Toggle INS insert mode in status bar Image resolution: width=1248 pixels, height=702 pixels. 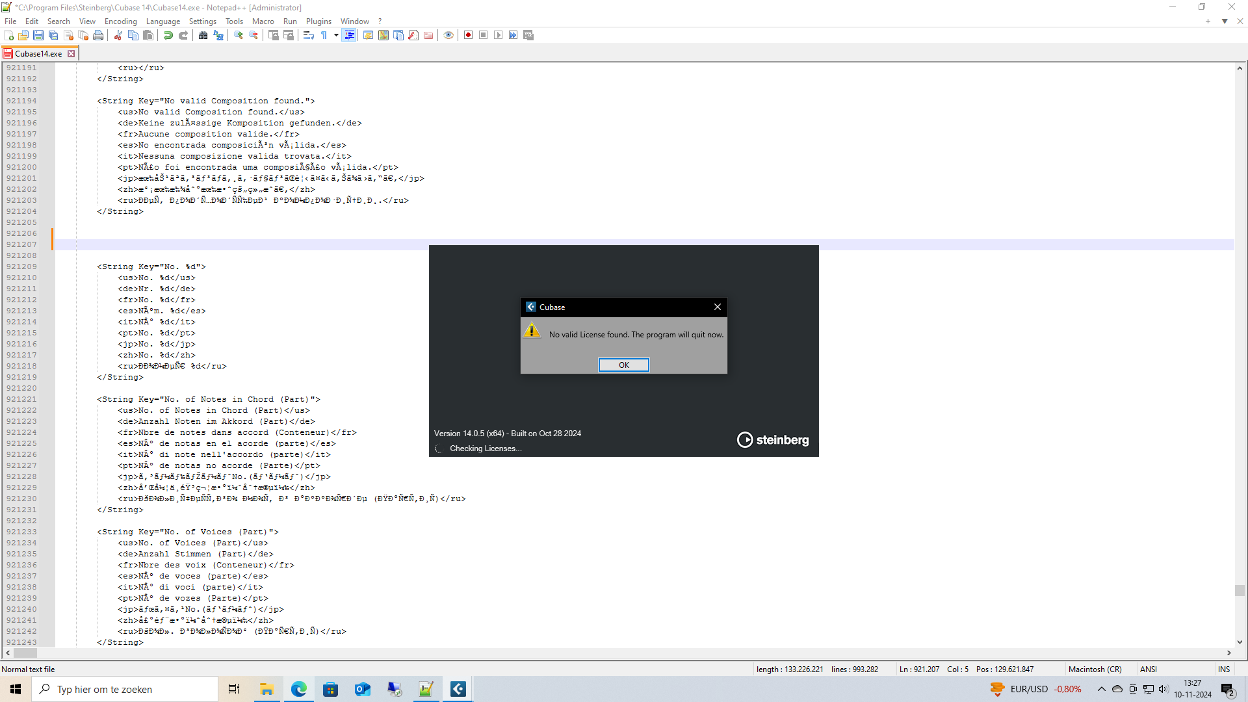[x=1224, y=669]
